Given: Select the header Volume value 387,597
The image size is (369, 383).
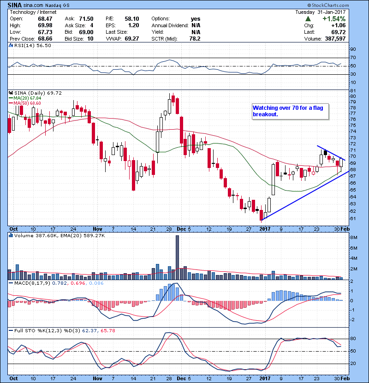Looking at the screenshot, I should point(335,39).
